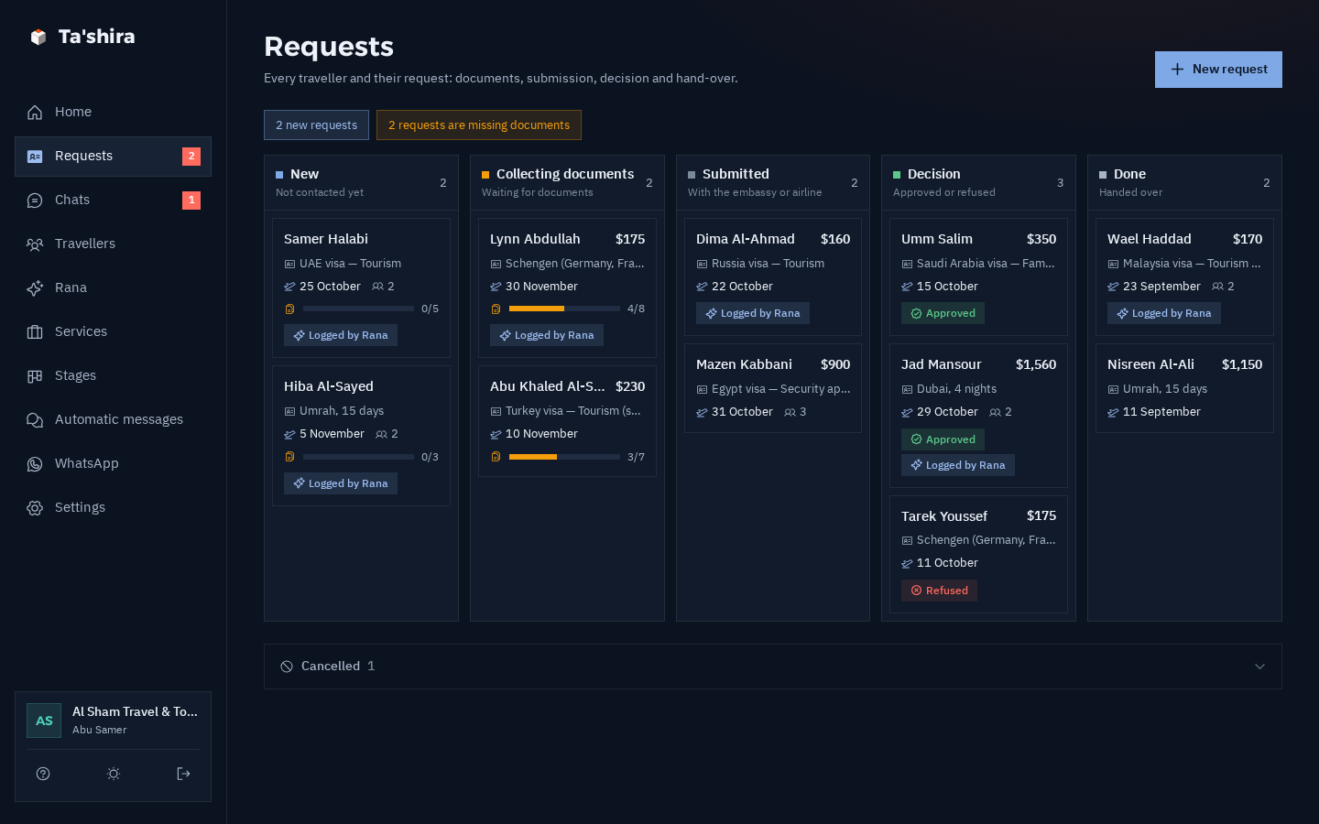Click the Done column header
This screenshot has height=824, width=1319.
coord(1184,182)
